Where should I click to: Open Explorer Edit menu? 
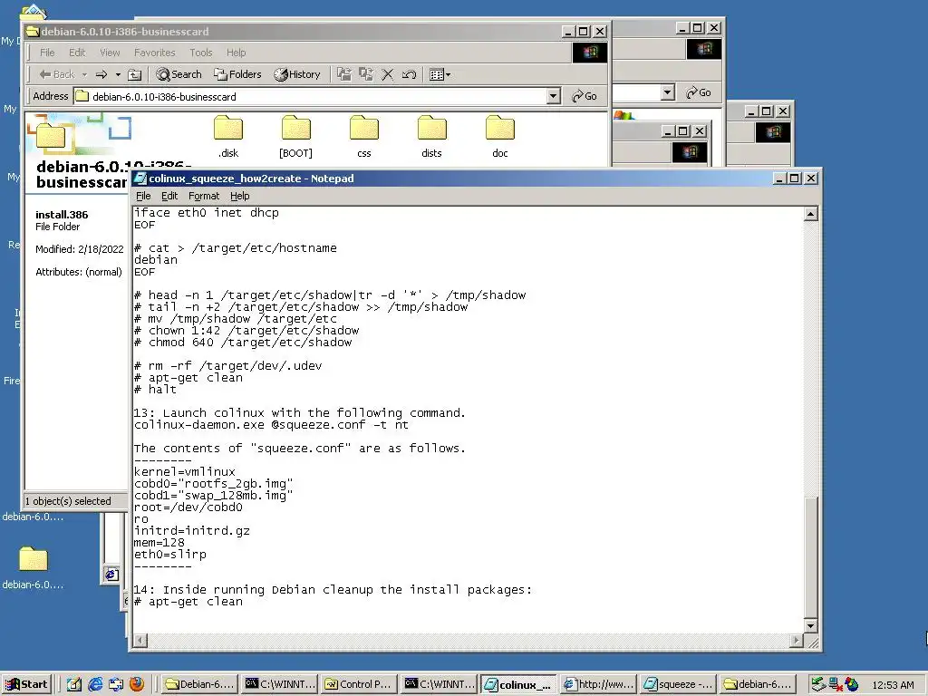click(77, 53)
